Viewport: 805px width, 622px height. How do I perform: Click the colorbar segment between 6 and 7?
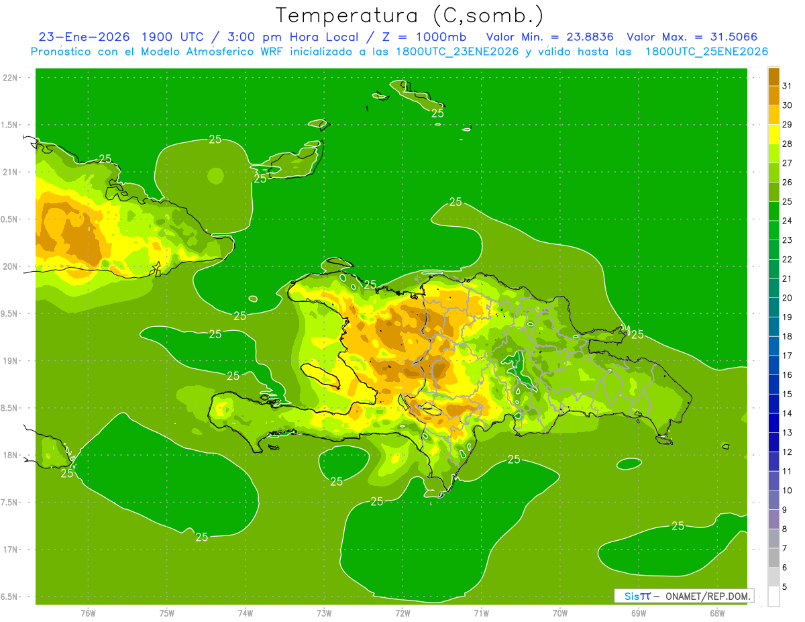[773, 558]
